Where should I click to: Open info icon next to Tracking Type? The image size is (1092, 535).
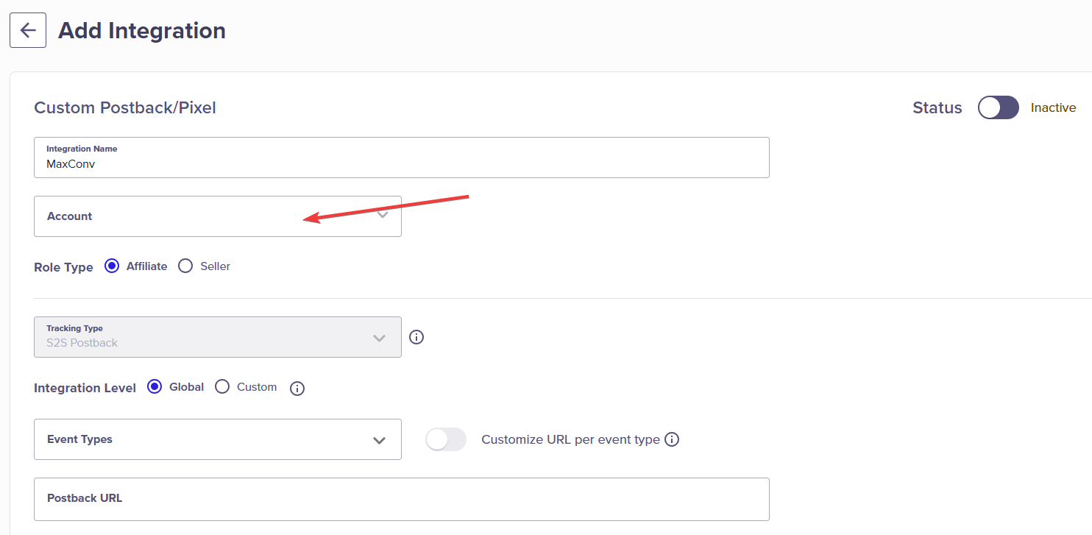click(x=416, y=337)
